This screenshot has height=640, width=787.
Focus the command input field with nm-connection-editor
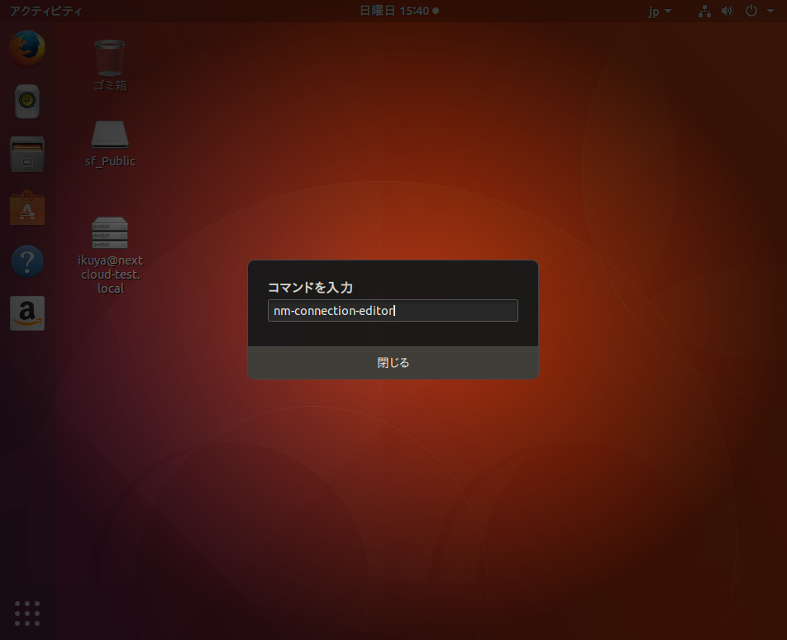click(x=393, y=311)
